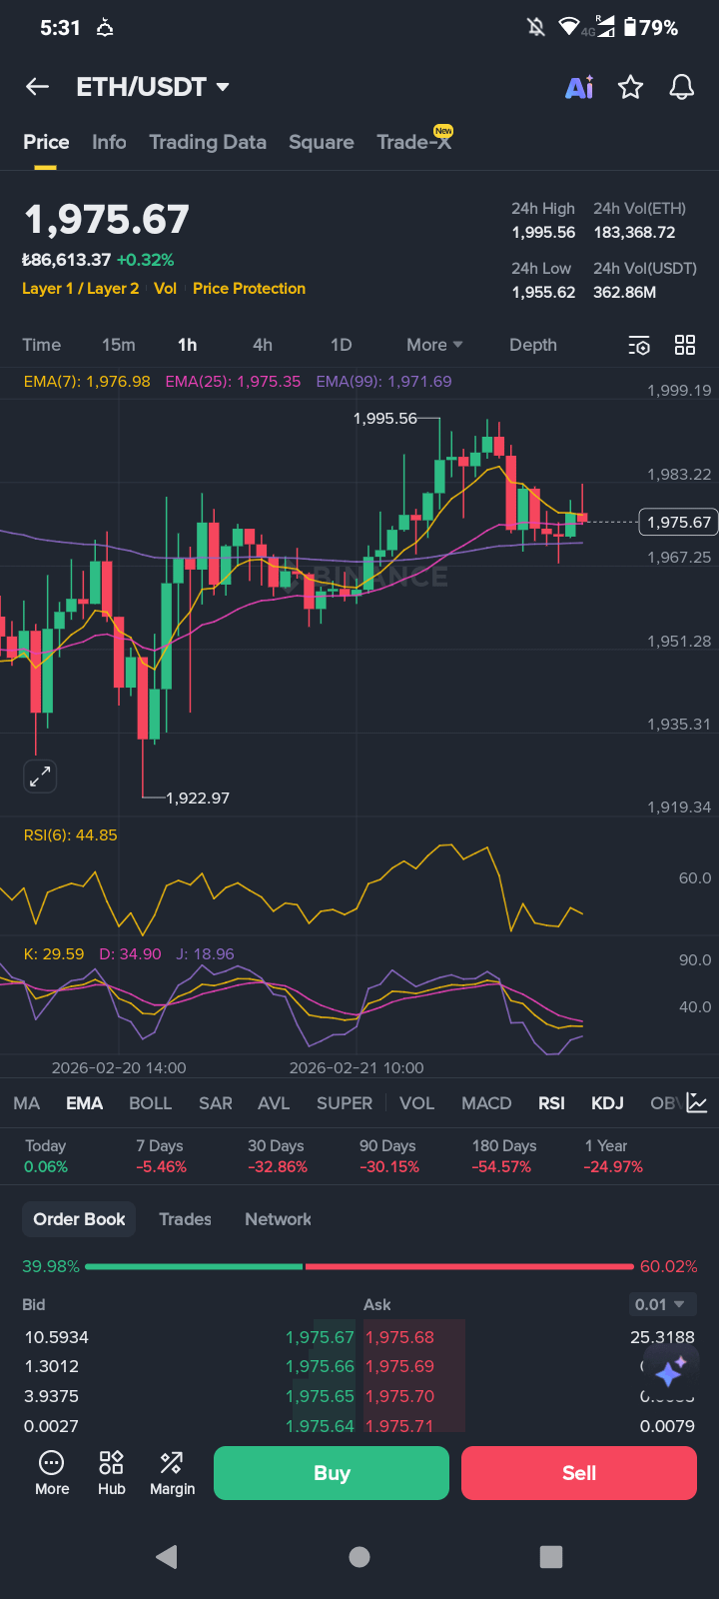Open Margin trading icon

coord(173,1473)
